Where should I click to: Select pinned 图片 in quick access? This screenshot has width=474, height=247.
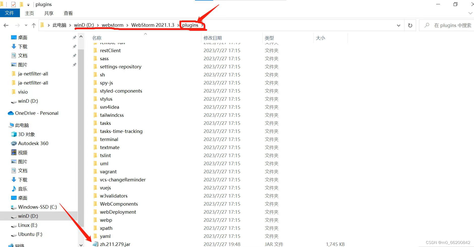click(x=23, y=65)
